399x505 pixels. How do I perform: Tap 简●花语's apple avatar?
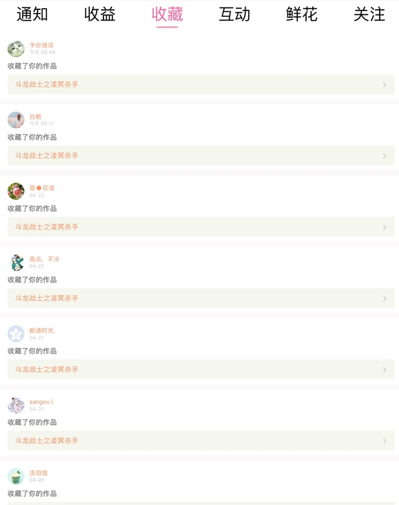click(16, 191)
